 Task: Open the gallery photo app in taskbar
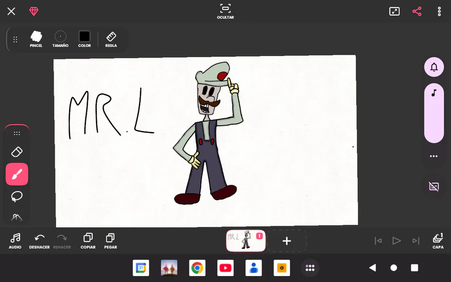(x=169, y=268)
